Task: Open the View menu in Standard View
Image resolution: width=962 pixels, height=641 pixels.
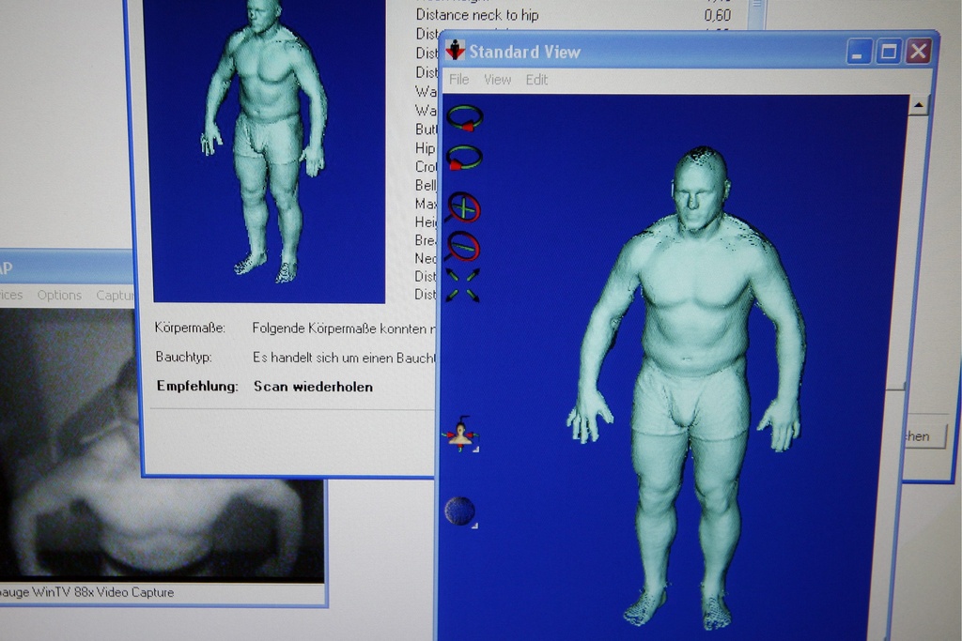Action: click(497, 80)
